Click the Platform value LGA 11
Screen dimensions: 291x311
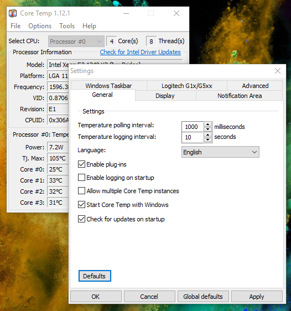[x=58, y=76]
